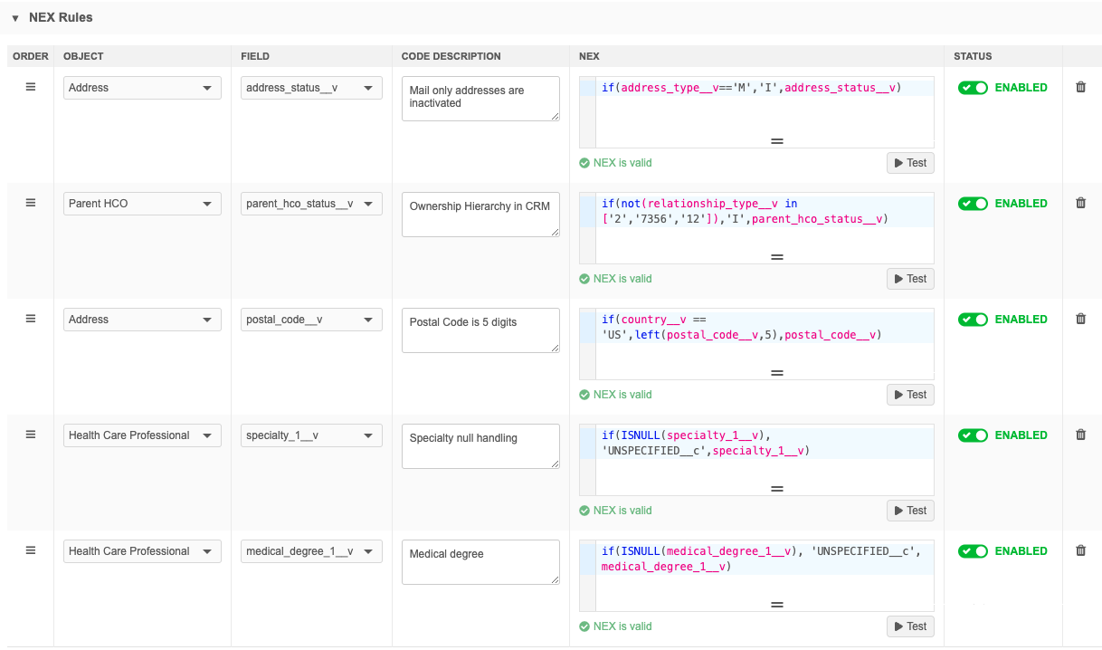Click trash icon for Parent HCO rule
This screenshot has height=650, width=1102.
tap(1080, 204)
